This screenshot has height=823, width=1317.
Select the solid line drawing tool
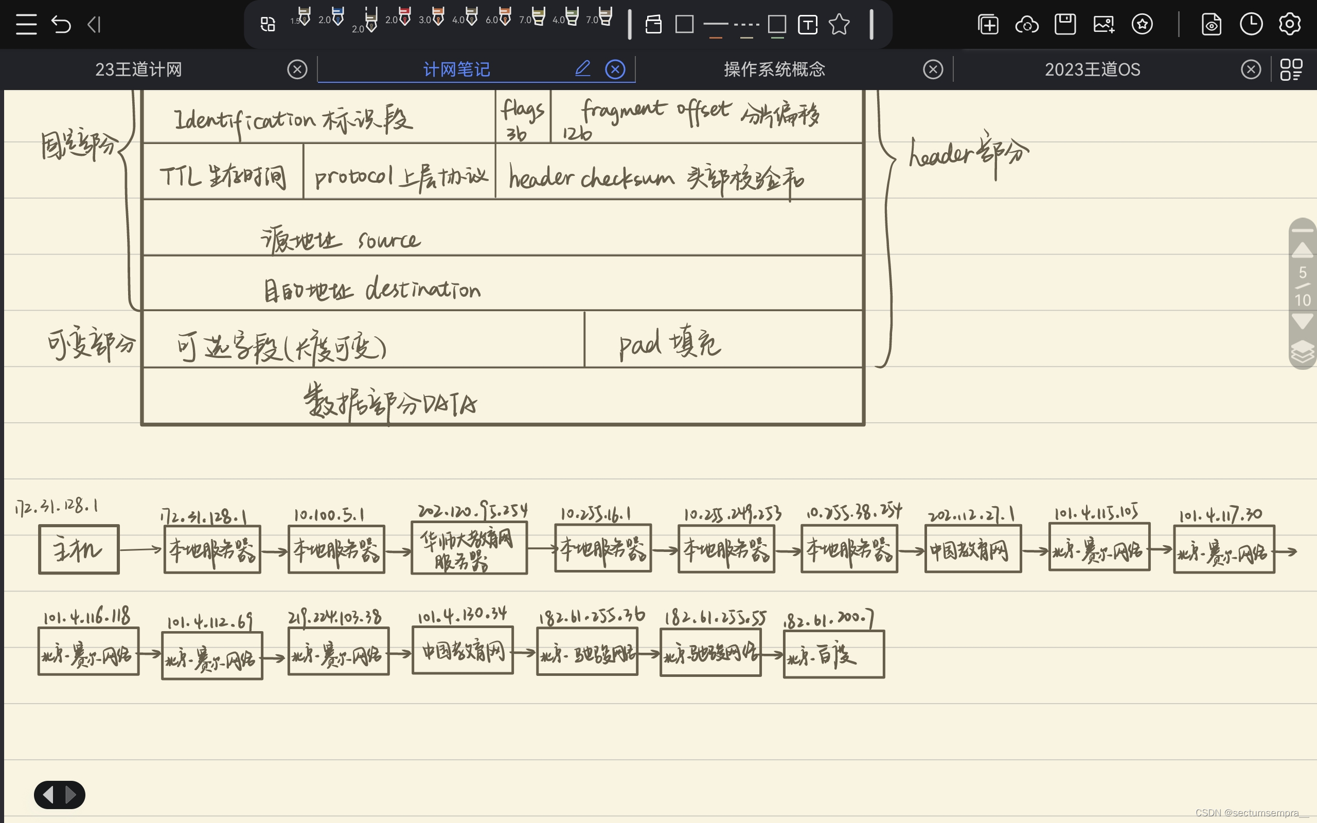(x=716, y=24)
